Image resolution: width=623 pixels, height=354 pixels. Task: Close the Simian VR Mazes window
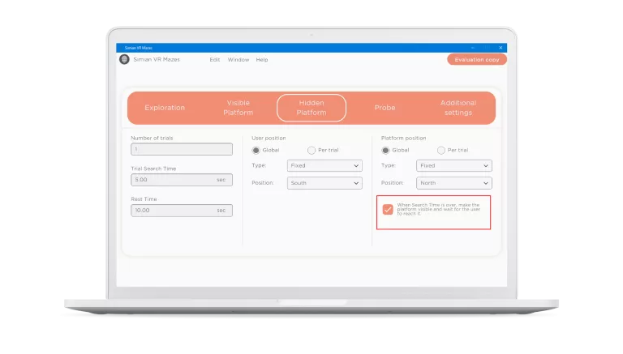click(x=501, y=48)
